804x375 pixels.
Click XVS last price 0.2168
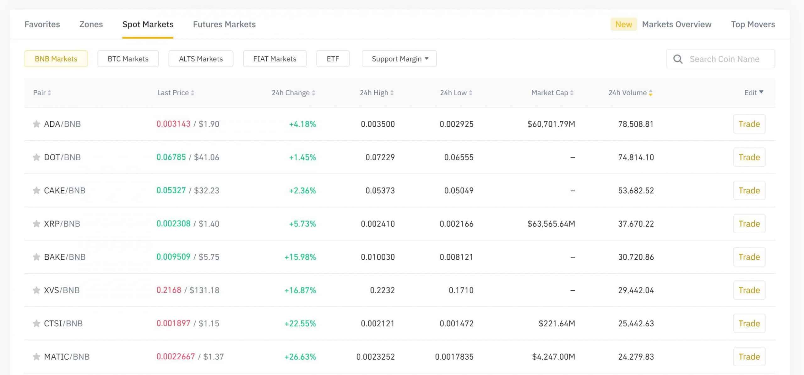(169, 290)
